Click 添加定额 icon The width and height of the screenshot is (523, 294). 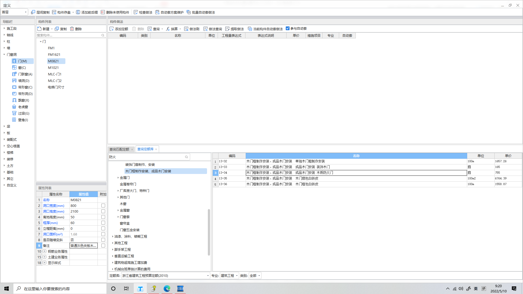(x=112, y=29)
